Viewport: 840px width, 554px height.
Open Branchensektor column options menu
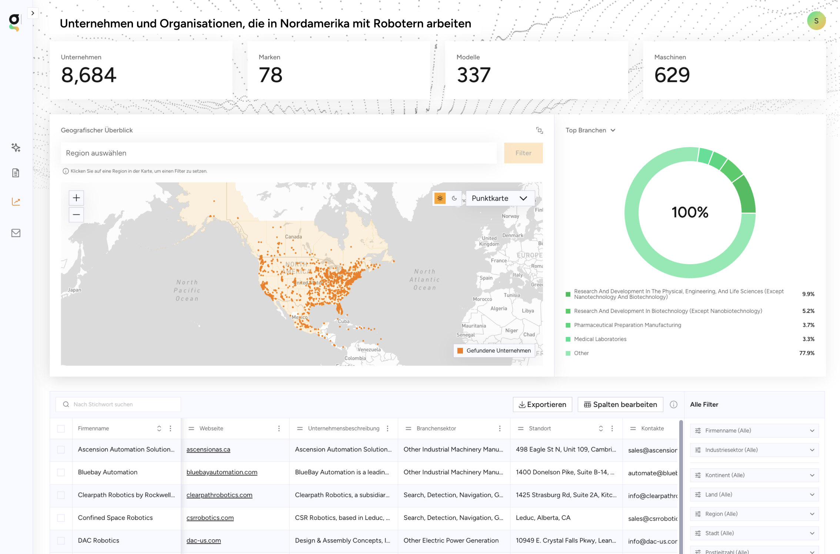tap(500, 428)
